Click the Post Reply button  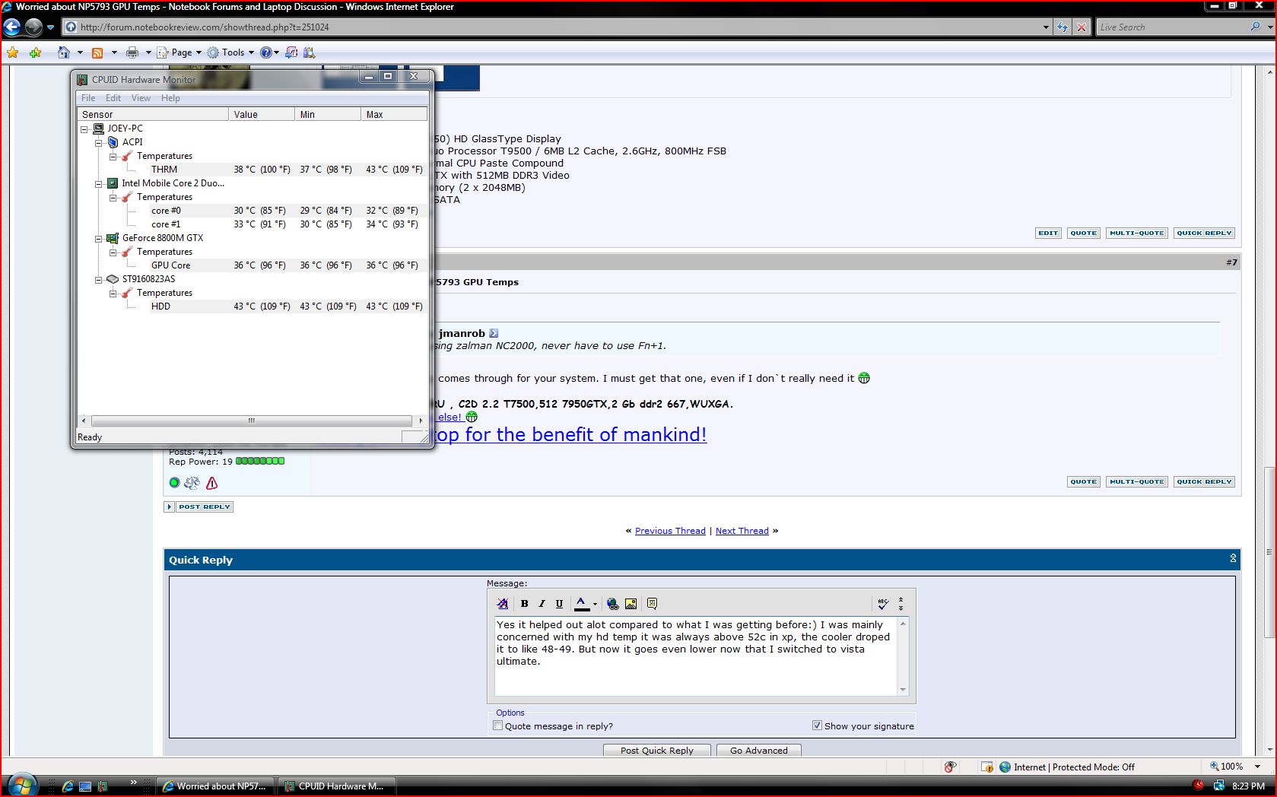(x=199, y=506)
